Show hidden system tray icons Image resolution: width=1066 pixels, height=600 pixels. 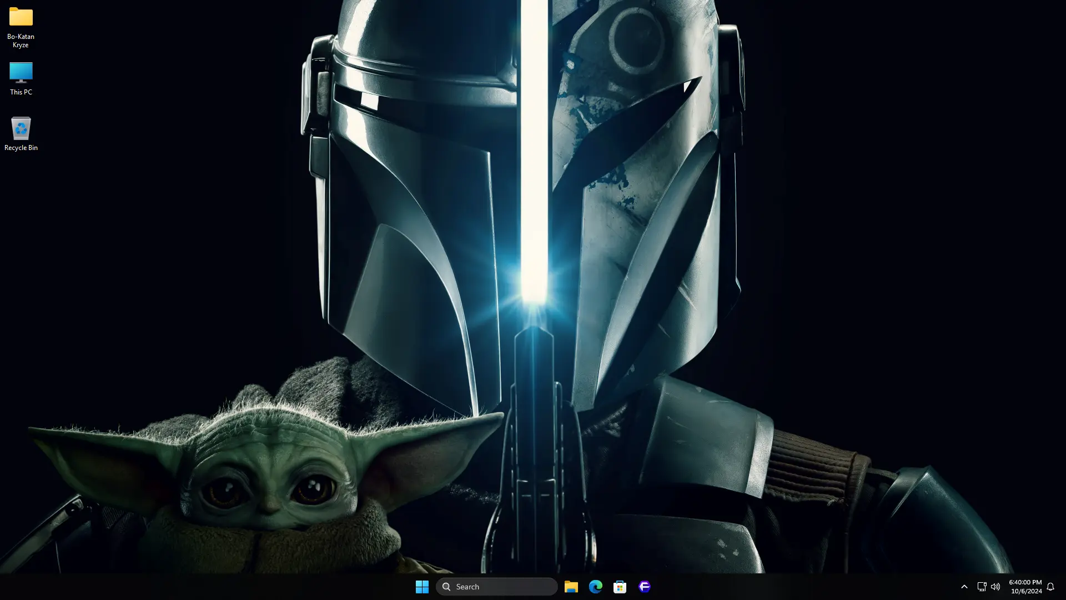point(964,587)
